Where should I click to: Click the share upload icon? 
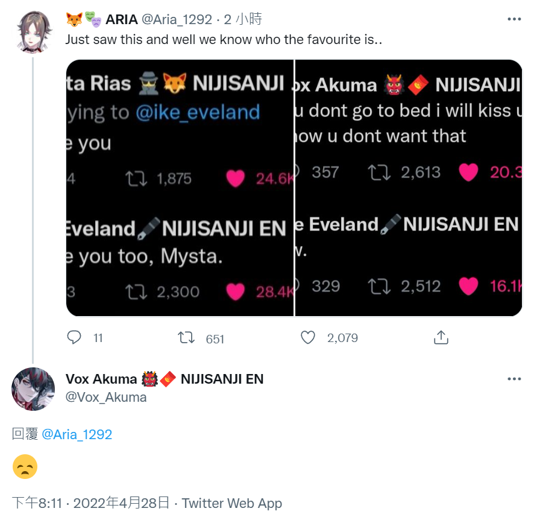pos(441,337)
